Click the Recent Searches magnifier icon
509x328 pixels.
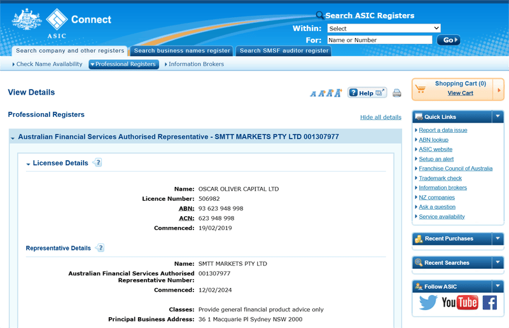[x=419, y=263]
